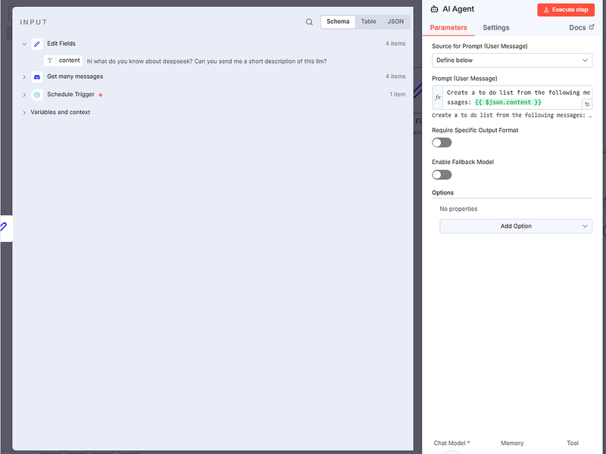606x454 pixels.
Task: Click the '1 item' count for Schedule Trigger
Action: (397, 95)
